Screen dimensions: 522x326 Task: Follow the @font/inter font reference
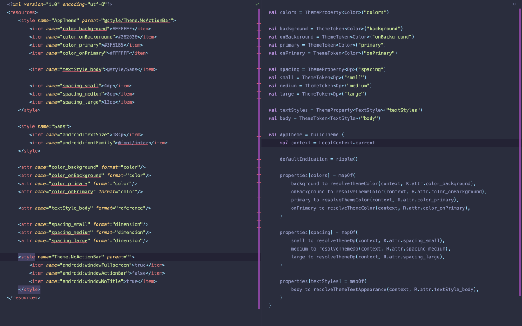(133, 142)
